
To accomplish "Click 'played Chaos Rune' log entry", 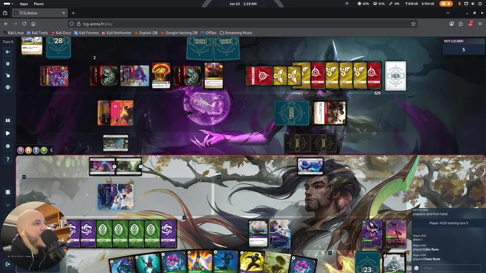I will coord(426,259).
